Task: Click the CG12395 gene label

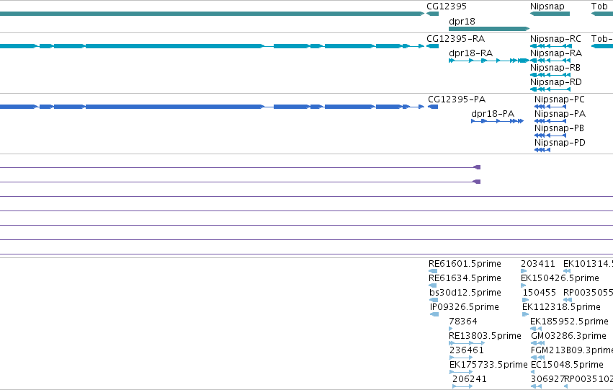Action: click(x=447, y=6)
